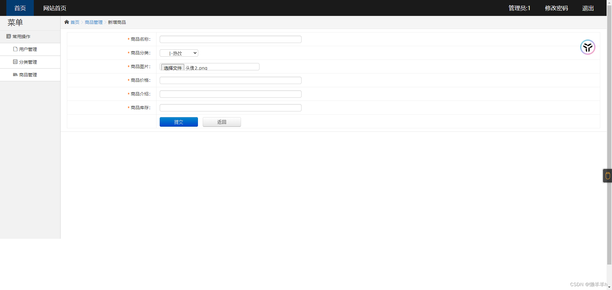Open 修改密码 in top bar

tap(556, 8)
